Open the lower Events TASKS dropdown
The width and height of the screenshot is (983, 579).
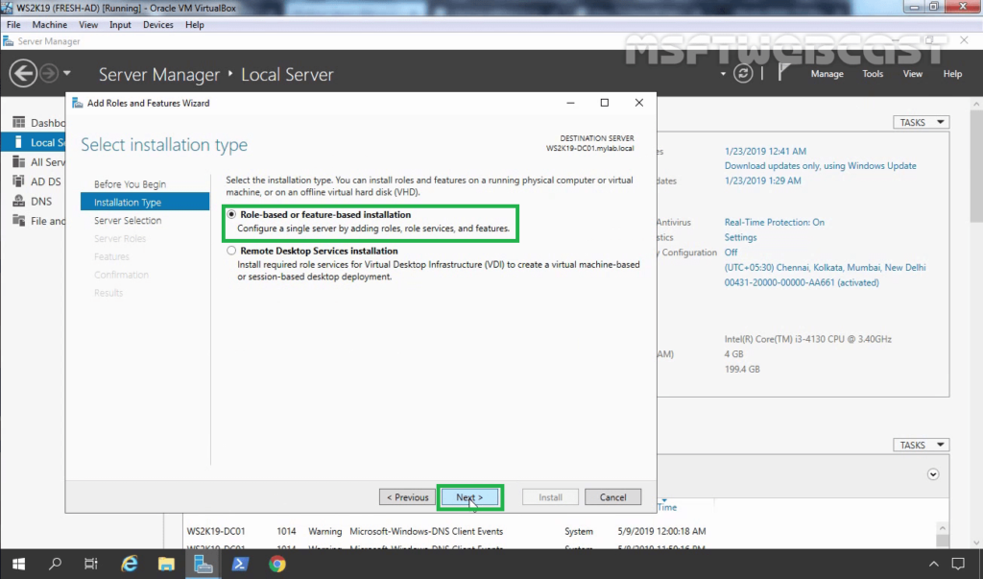click(x=921, y=445)
